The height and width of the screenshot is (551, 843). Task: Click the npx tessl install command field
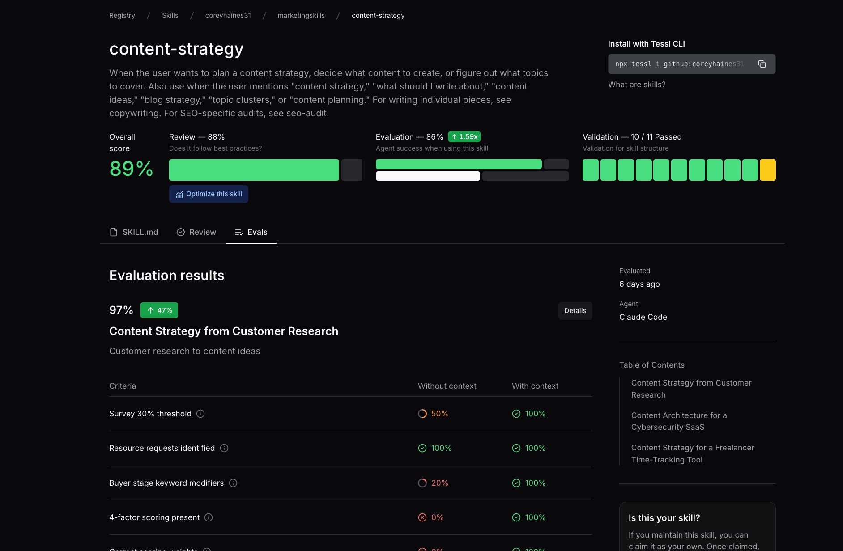tap(692, 64)
